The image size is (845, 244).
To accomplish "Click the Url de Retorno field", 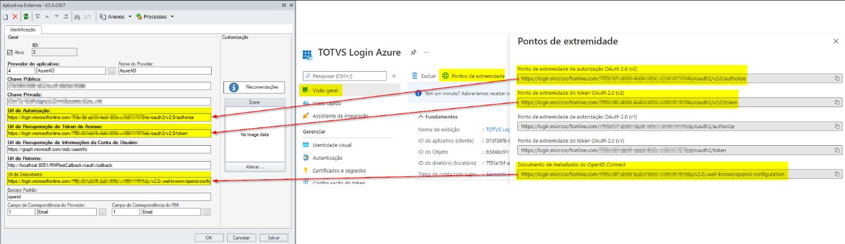I will [x=109, y=165].
